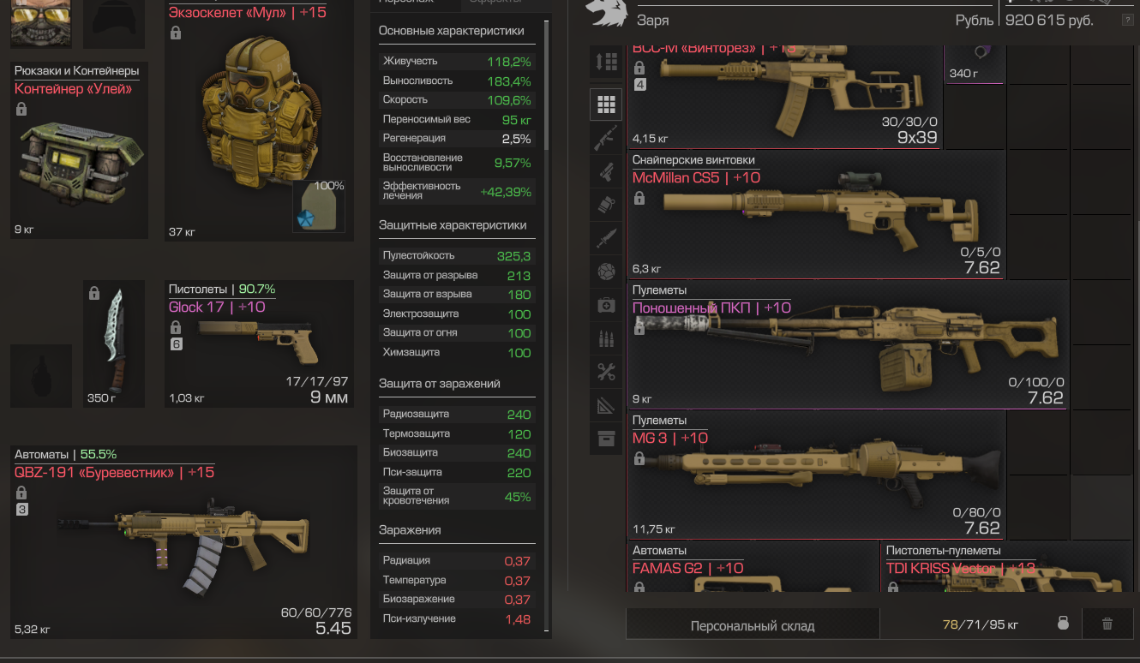Image resolution: width=1140 pixels, height=663 pixels.
Task: Select the Экзоскелет «Мул» armor item
Action: (x=259, y=121)
